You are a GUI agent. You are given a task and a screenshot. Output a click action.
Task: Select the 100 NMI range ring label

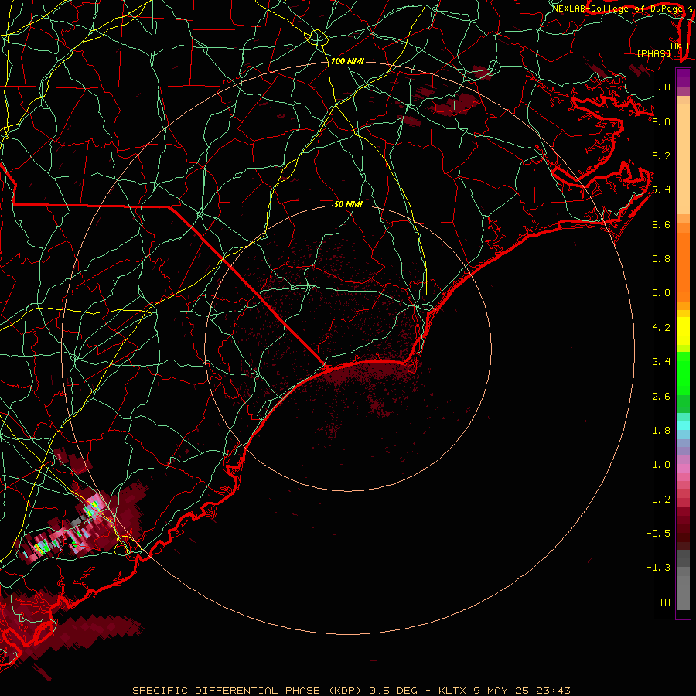click(x=347, y=61)
